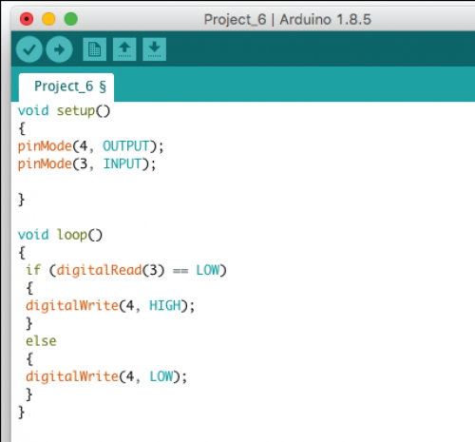Viewport: 475px width, 442px height.
Task: Open a sketch using the up-arrow icon
Action: click(x=124, y=49)
